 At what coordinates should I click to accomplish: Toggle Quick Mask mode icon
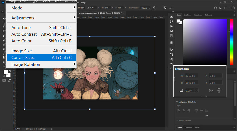click(x=4, y=81)
